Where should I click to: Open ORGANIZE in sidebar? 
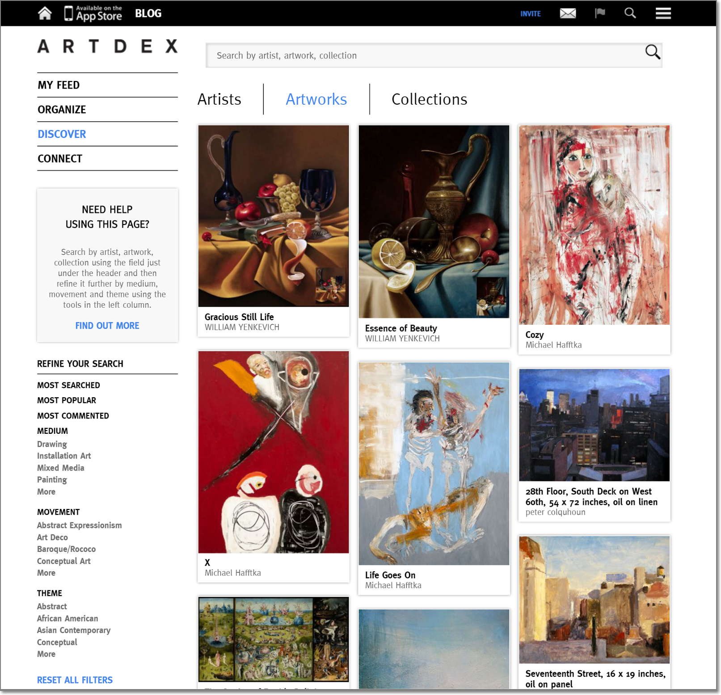pyautogui.click(x=62, y=110)
